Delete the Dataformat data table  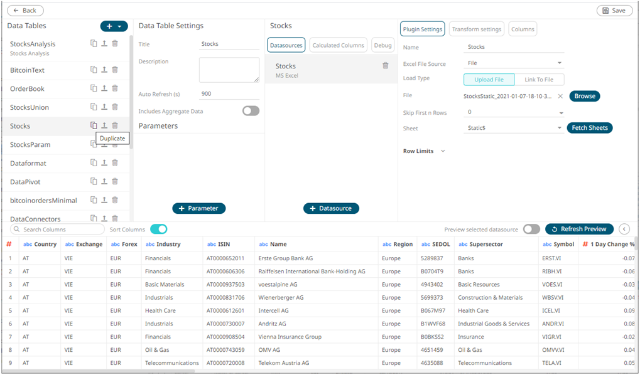115,163
